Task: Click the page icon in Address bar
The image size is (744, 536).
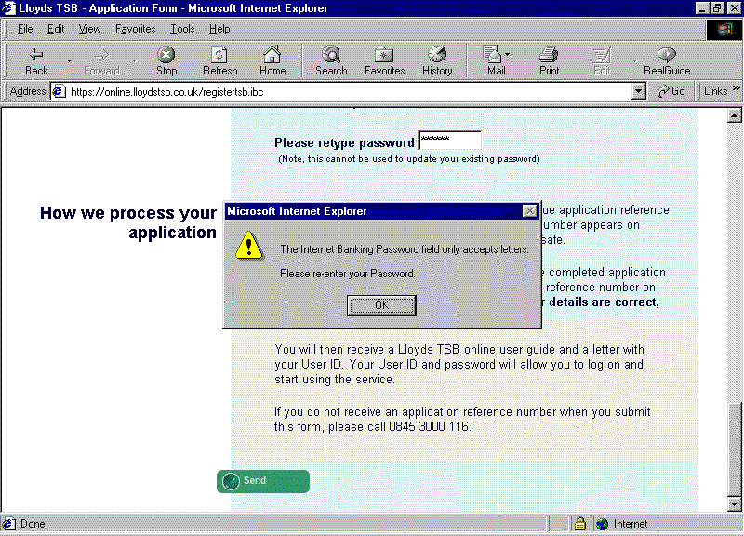Action: point(59,91)
